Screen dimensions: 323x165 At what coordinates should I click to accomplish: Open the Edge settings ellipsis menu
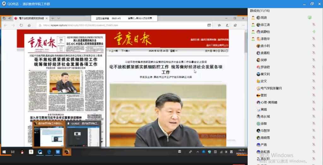[x=243, y=25]
